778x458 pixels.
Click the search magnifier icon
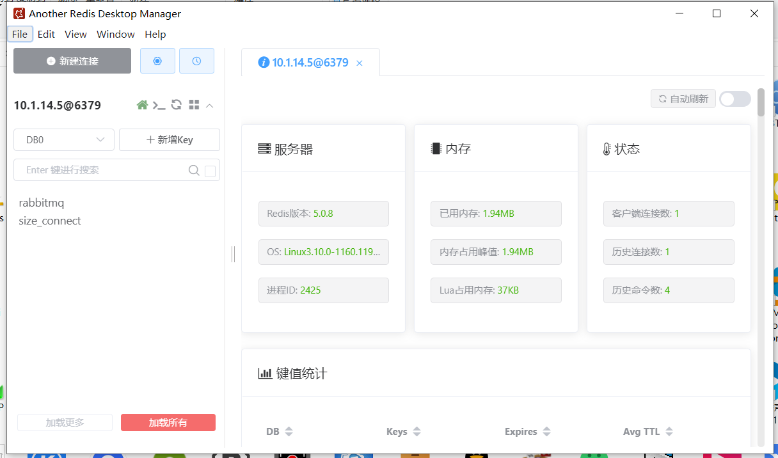point(194,170)
